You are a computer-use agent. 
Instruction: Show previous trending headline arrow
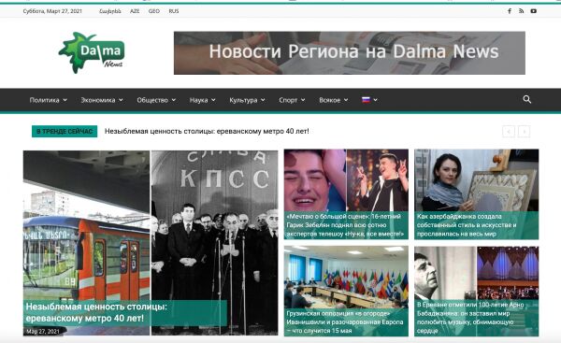pyautogui.click(x=509, y=131)
